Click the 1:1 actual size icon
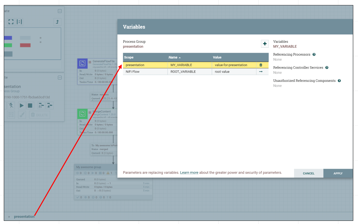The height and width of the screenshot is (224, 358). point(19,22)
